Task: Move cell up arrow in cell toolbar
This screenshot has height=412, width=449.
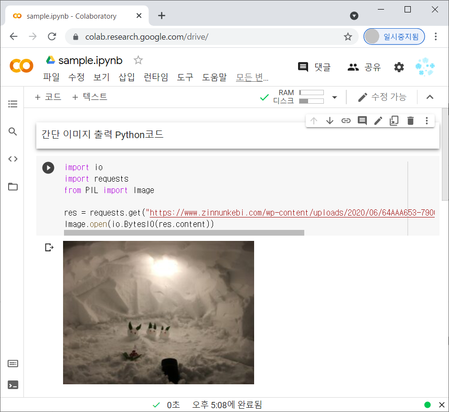Action: tap(314, 120)
